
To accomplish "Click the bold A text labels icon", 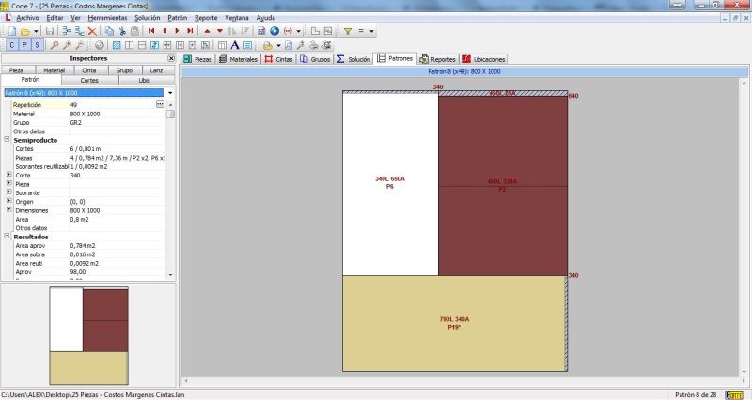I will 234,45.
